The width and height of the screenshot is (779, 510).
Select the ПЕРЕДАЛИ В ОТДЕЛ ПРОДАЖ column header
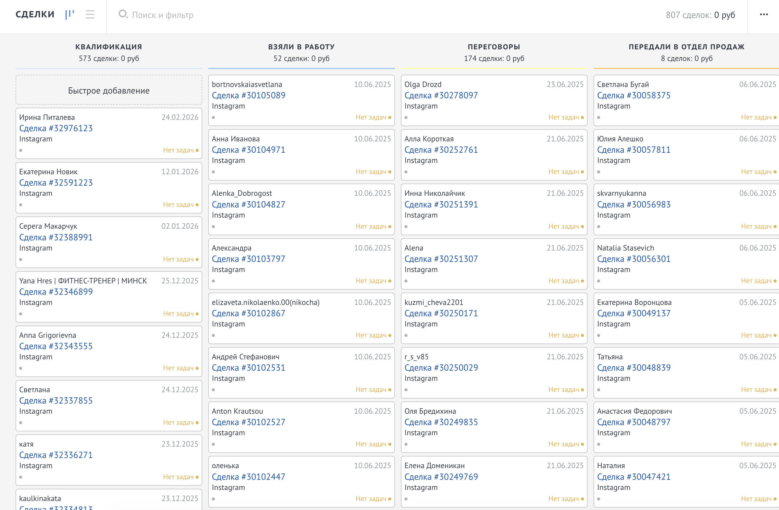pyautogui.click(x=686, y=47)
